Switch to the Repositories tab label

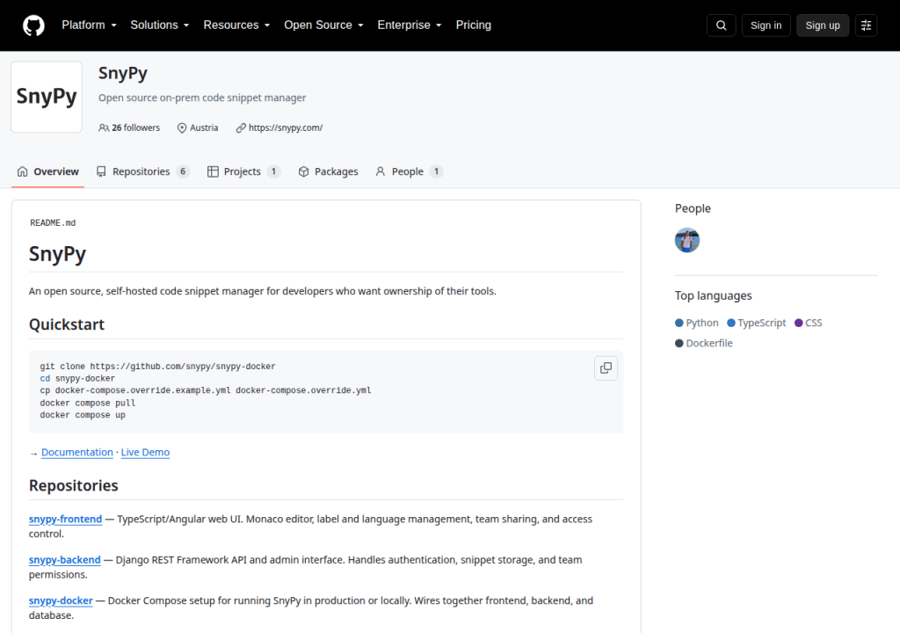(142, 171)
